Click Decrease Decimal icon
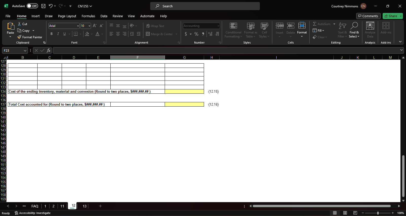 217,34
